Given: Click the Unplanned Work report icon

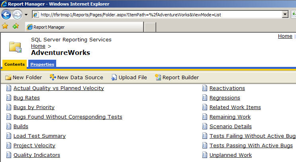Looking at the screenshot, I should point(205,155).
